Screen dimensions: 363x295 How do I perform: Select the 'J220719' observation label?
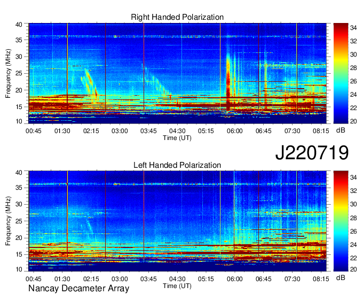[x=312, y=152]
